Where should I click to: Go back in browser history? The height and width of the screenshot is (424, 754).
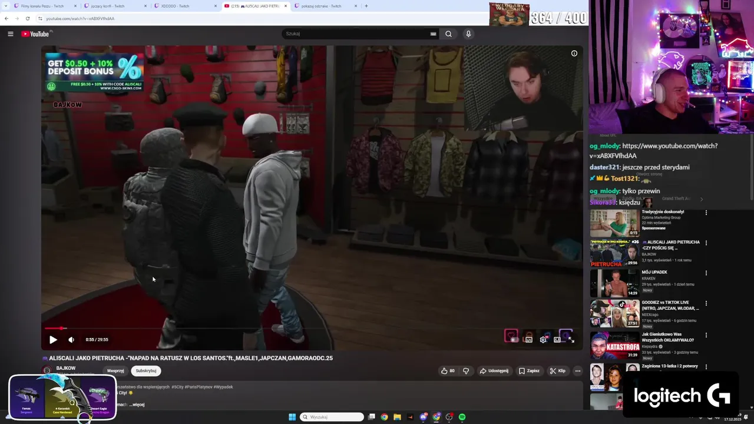coord(6,18)
